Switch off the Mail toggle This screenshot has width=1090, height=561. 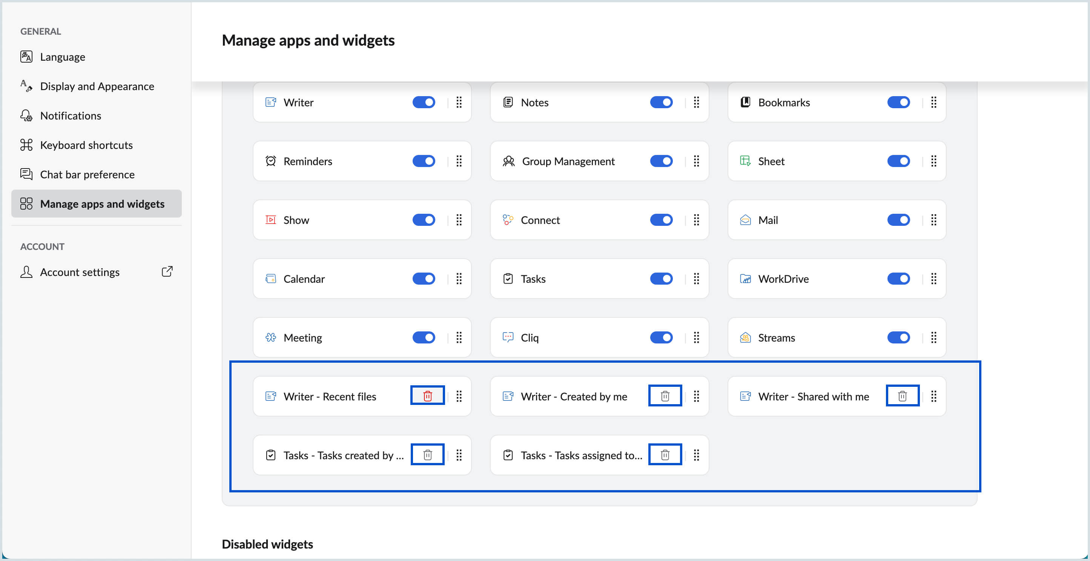click(898, 220)
